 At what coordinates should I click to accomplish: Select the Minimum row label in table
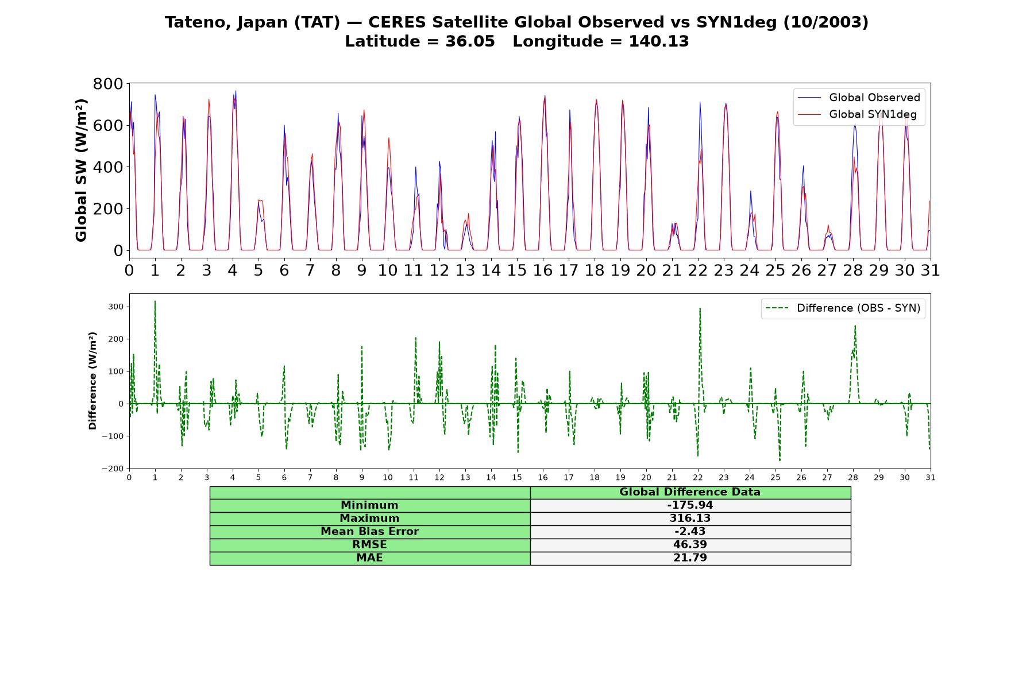tap(369, 505)
